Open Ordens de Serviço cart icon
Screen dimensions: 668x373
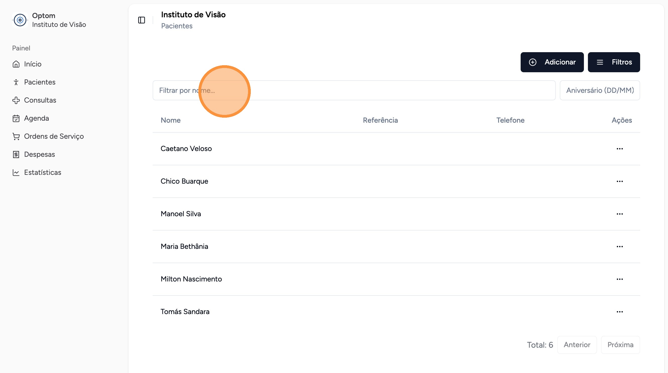[x=16, y=136]
